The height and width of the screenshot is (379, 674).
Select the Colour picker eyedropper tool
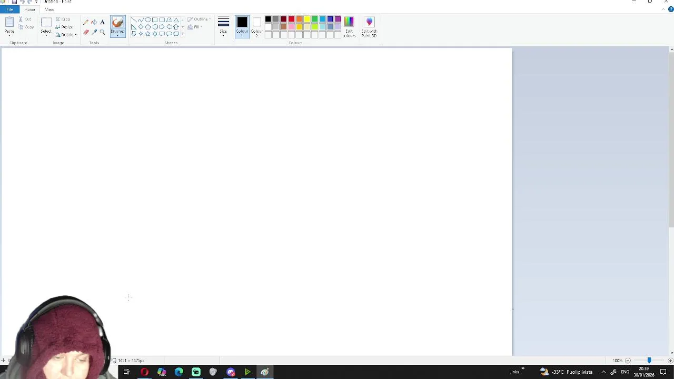[94, 32]
